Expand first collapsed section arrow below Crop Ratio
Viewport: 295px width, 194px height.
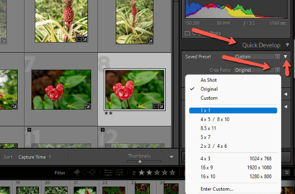coord(286,94)
